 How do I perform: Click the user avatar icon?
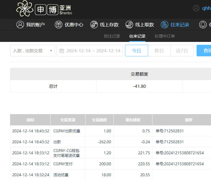coord(196,8)
